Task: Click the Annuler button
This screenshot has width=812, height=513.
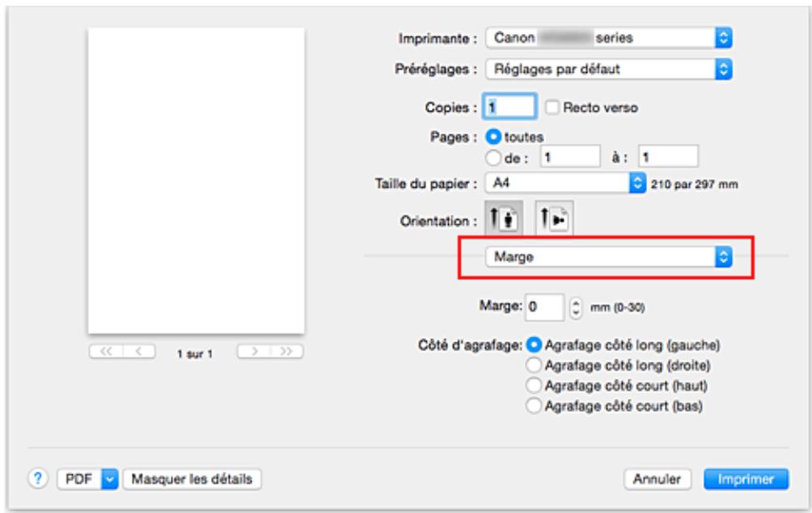Action: pyautogui.click(x=658, y=479)
